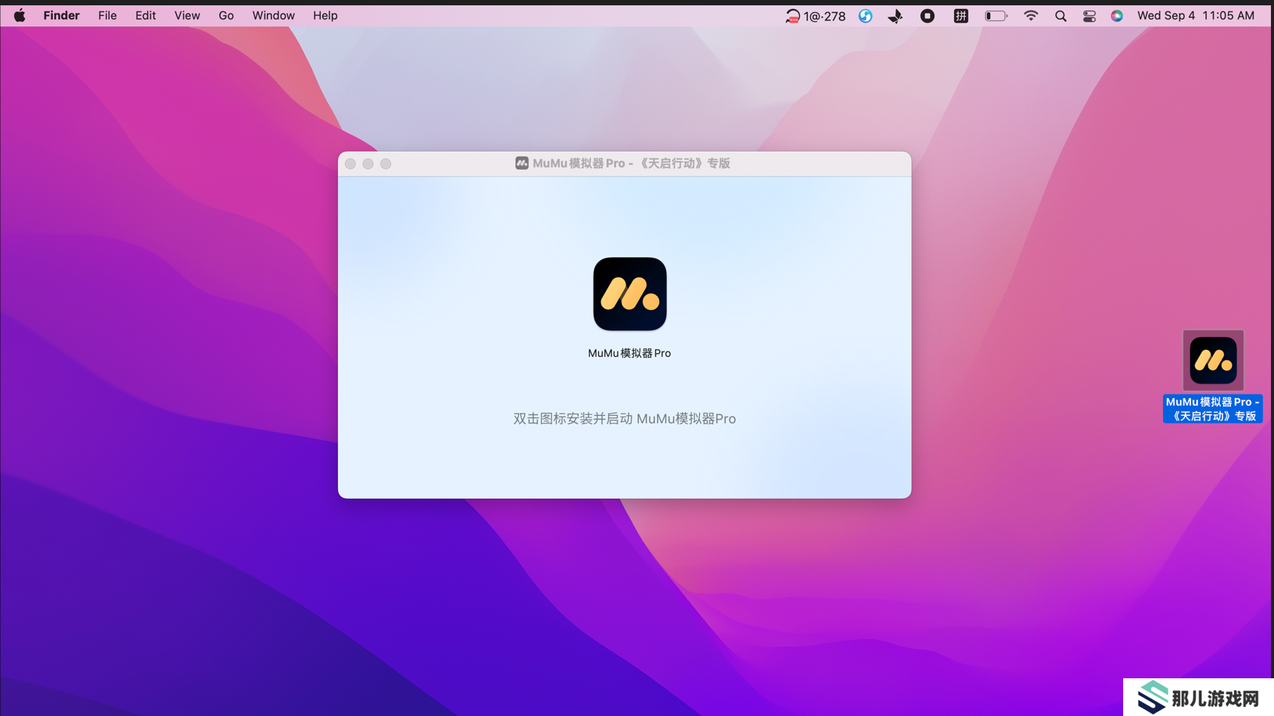Screen dimensions: 1274x716
Task: Click the 双击图标安装并启动 instruction text
Action: [x=625, y=419]
